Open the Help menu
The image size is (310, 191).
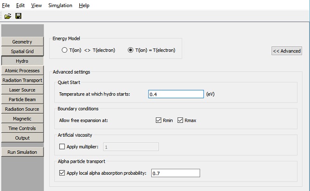[x=84, y=6]
